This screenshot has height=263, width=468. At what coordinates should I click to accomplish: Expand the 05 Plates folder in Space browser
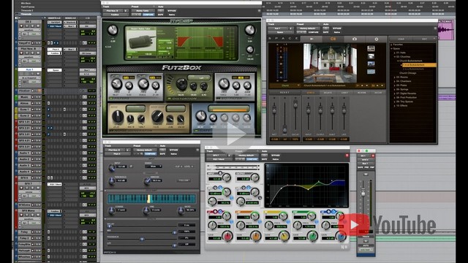pyautogui.click(x=395, y=85)
